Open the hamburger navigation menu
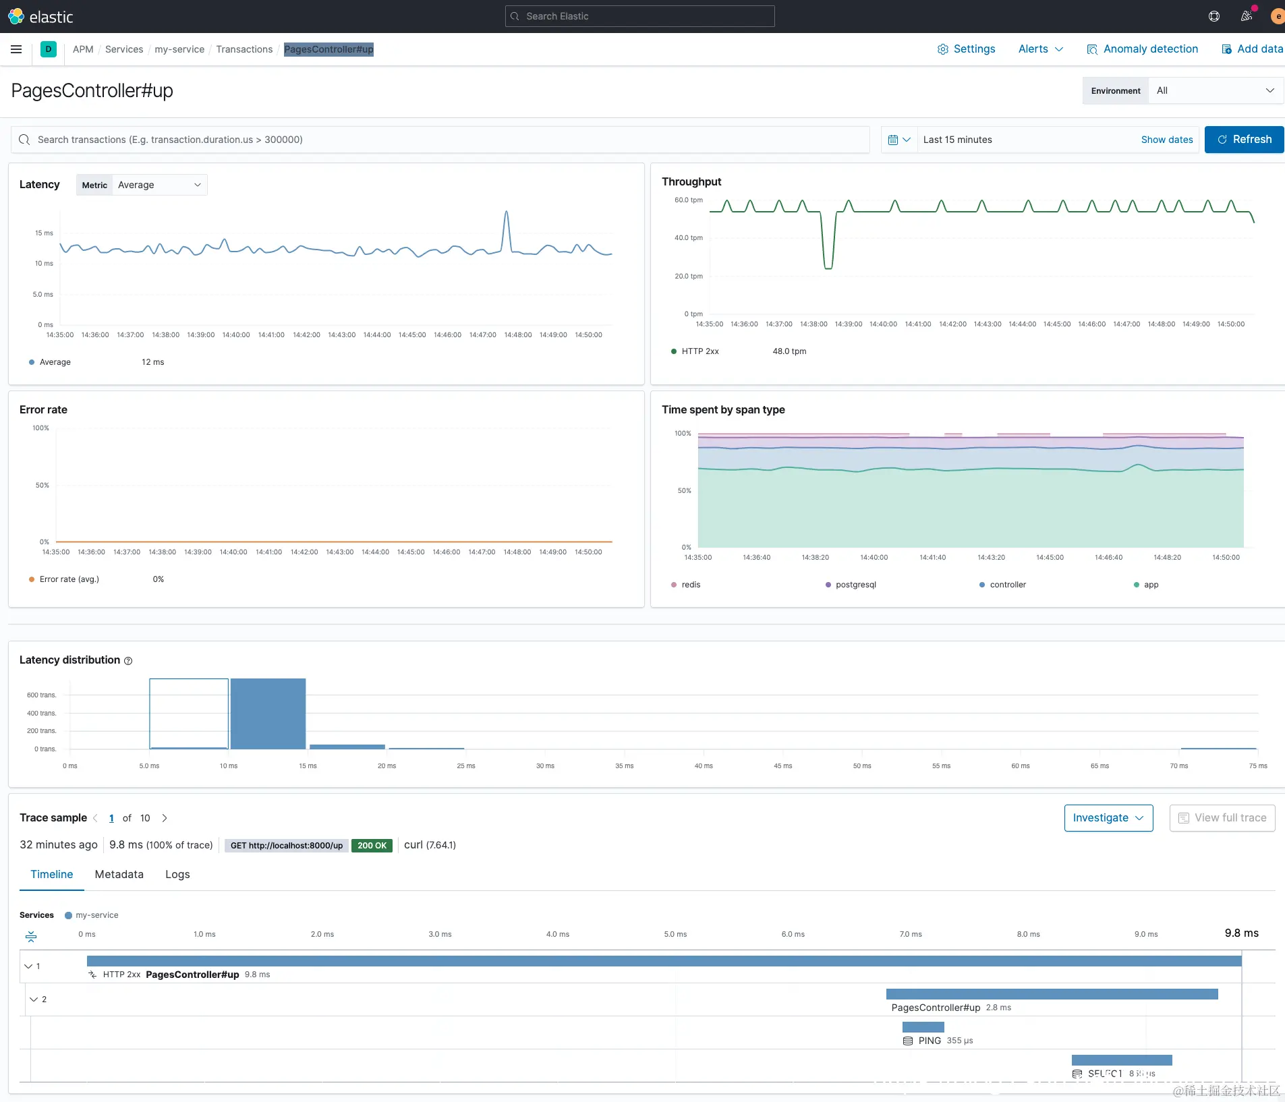This screenshot has height=1102, width=1285. point(16,49)
